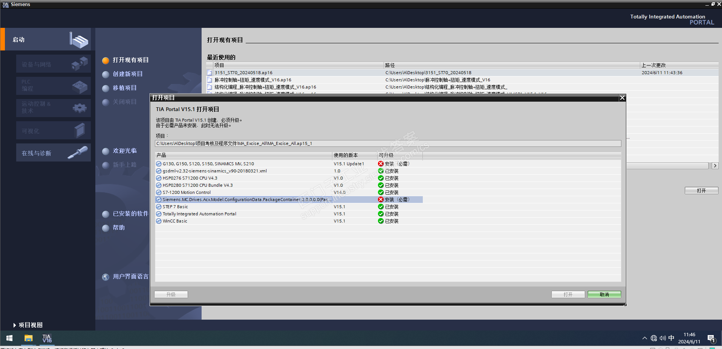Open the notification center icon
This screenshot has width=722, height=349.
[711, 338]
